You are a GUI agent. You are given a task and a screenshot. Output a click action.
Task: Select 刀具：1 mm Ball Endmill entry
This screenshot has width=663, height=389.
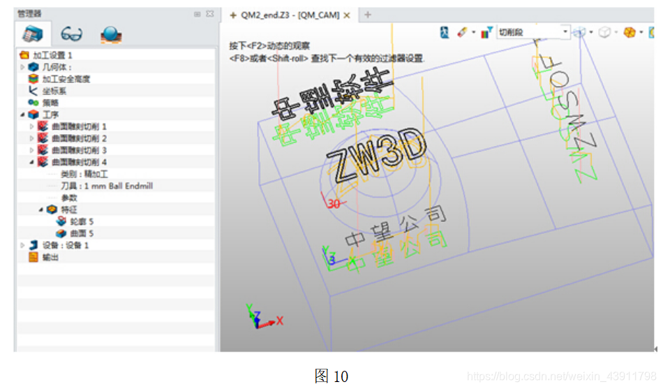[107, 186]
